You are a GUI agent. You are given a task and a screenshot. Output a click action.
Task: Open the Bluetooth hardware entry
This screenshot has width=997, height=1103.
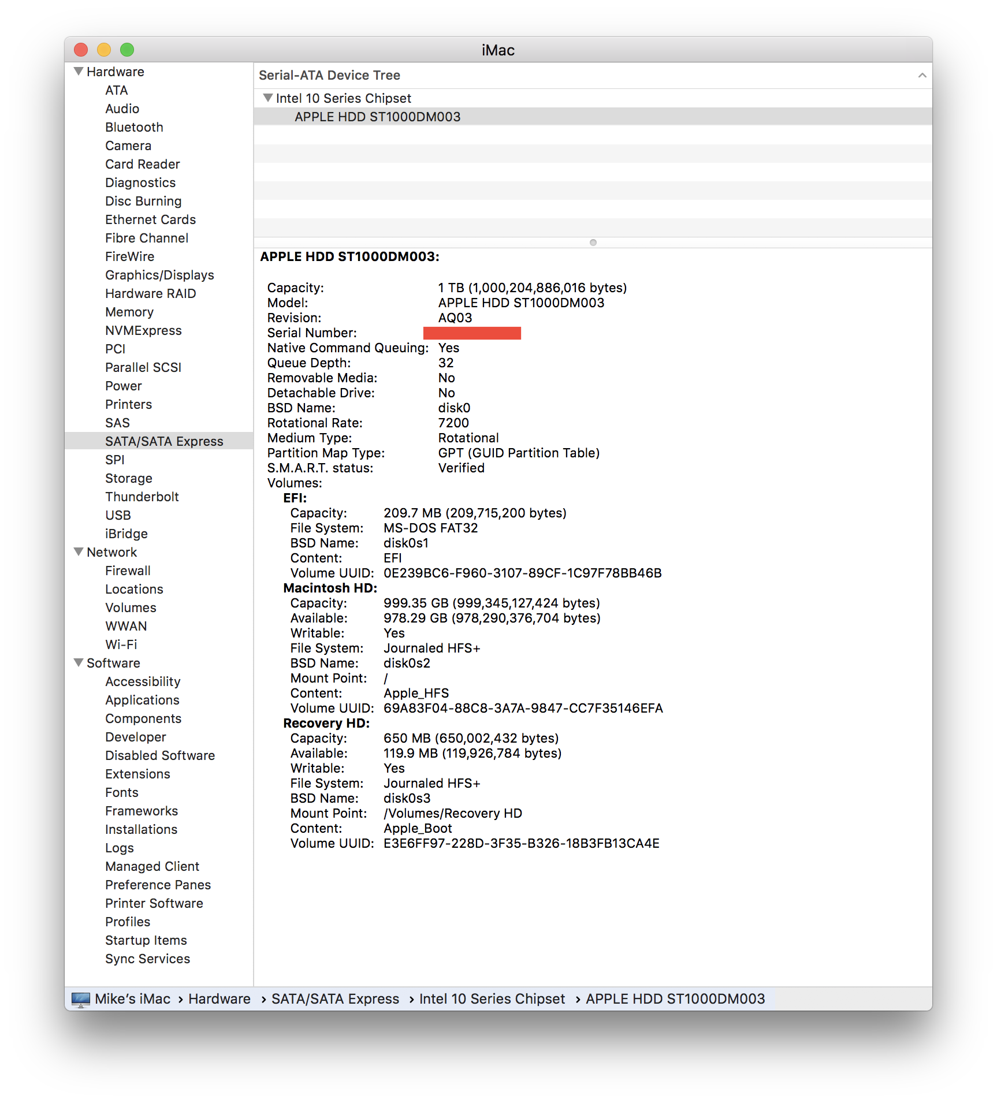click(135, 128)
